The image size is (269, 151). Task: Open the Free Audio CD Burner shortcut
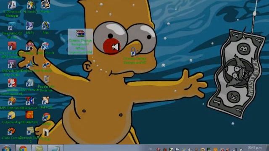pos(12,26)
